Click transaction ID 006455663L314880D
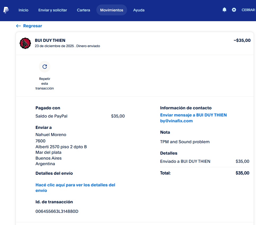Screen dimensions: 256x225 (57, 211)
